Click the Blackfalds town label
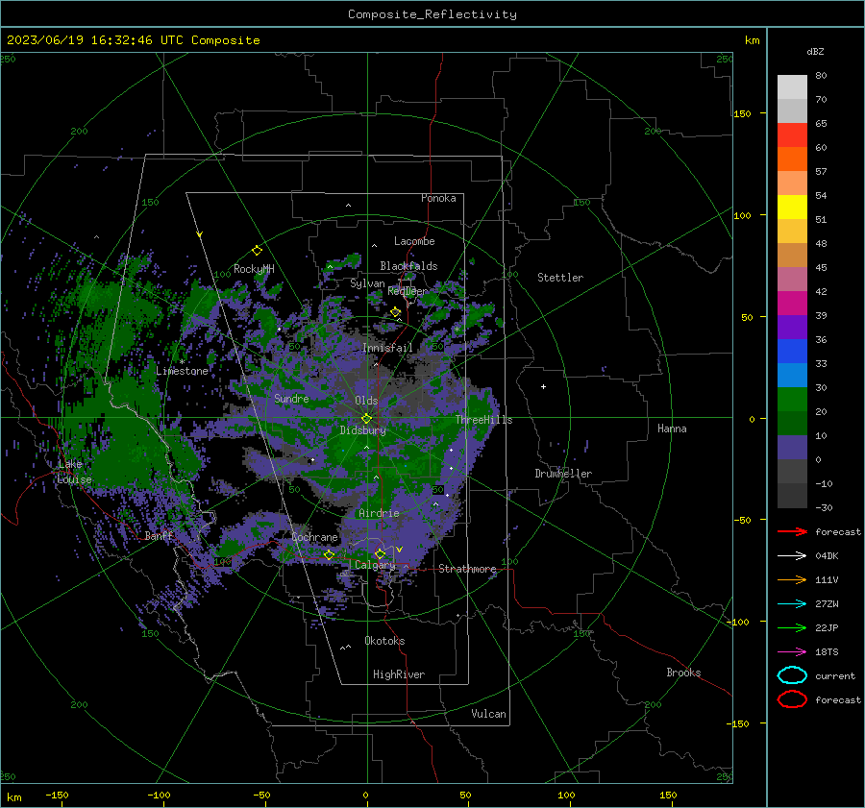Screen dimensions: 865x808 tap(408, 266)
